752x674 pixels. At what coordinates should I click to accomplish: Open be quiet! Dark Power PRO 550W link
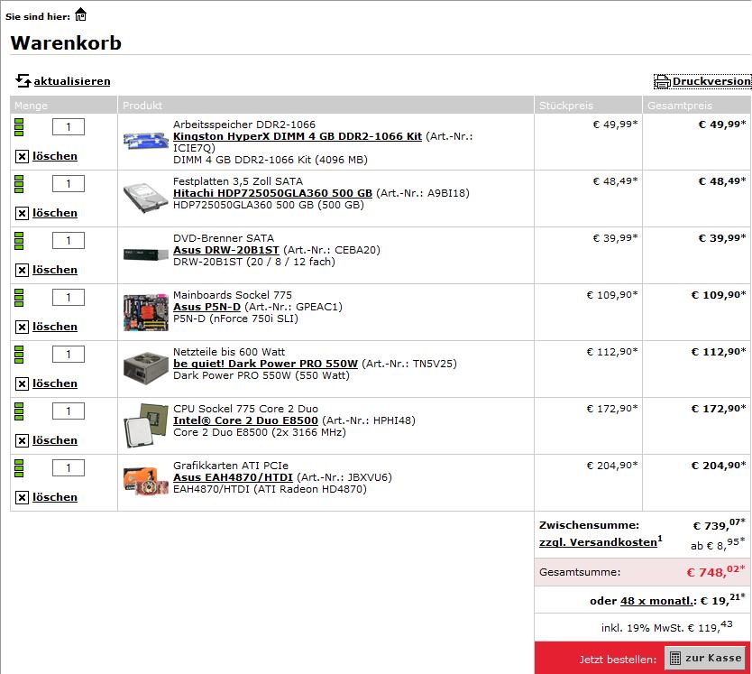point(265,364)
